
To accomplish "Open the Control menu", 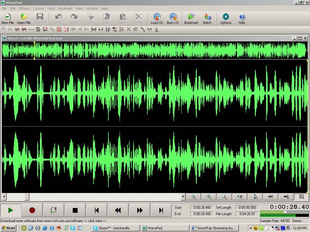I will (x=38, y=9).
